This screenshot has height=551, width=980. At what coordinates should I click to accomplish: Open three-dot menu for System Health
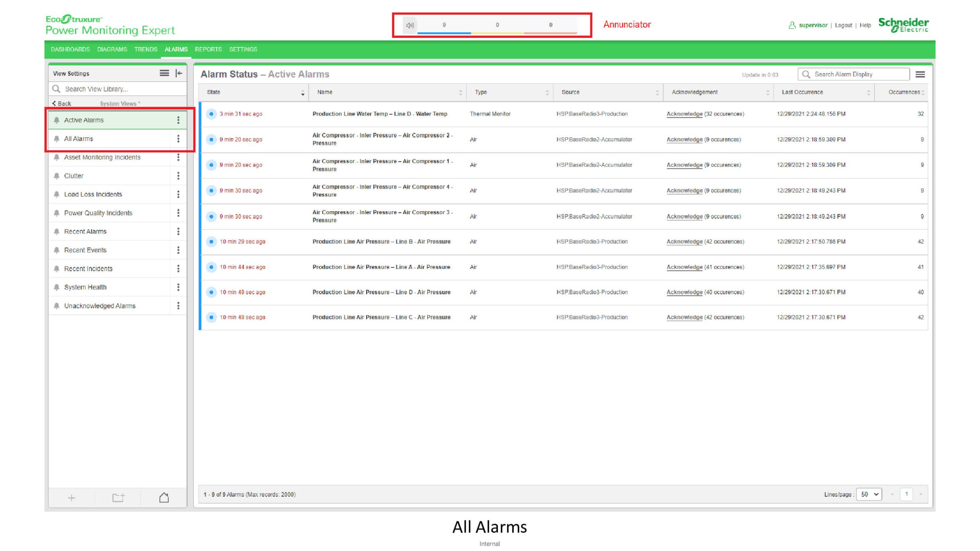point(178,287)
